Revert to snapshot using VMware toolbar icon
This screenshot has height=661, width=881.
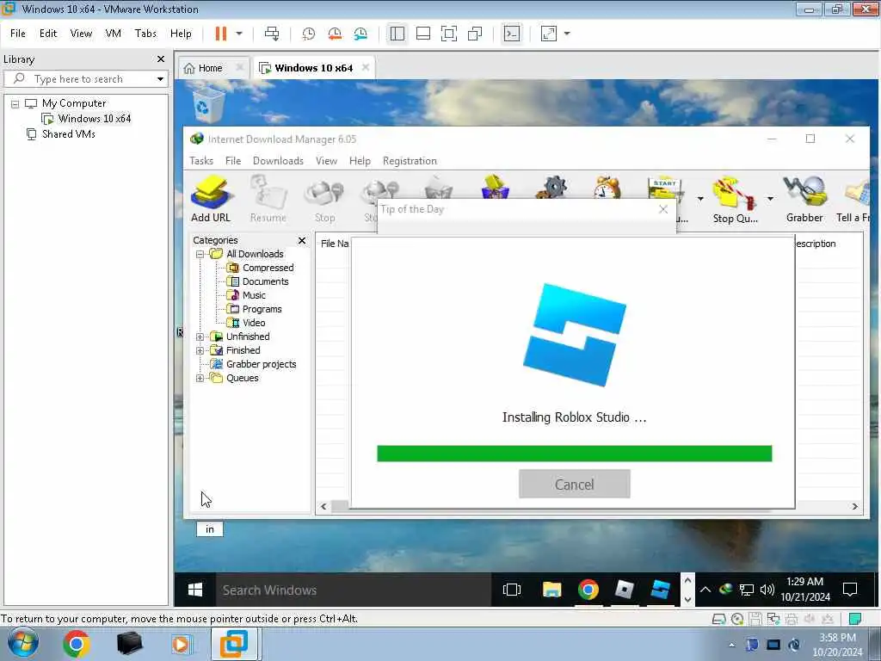[x=335, y=34]
